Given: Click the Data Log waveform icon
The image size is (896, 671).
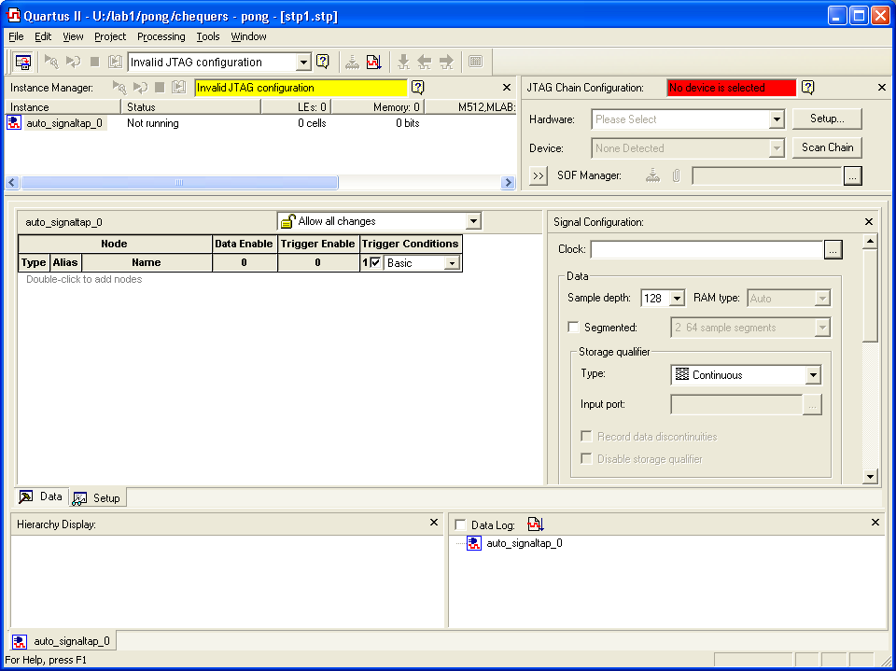Looking at the screenshot, I should coord(535,524).
